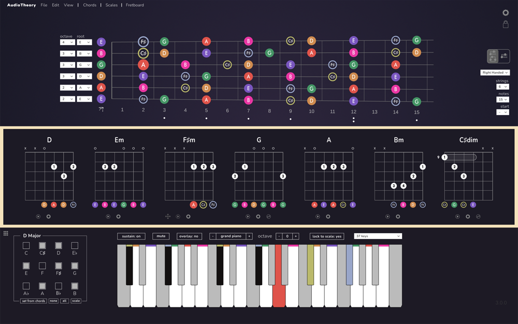Toggle the C♯ note checkbox

tap(42, 245)
